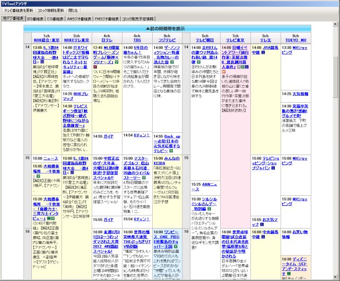Click the 14:55 ガイド link on 日テレ

pyautogui.click(x=108, y=137)
